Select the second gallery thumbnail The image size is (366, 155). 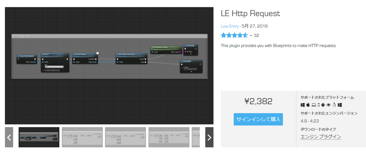point(82,137)
